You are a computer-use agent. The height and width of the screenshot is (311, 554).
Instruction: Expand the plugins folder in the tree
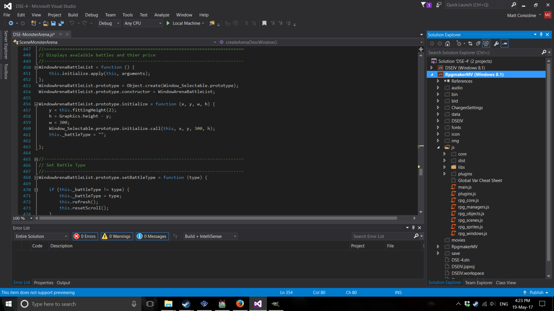[445, 174]
